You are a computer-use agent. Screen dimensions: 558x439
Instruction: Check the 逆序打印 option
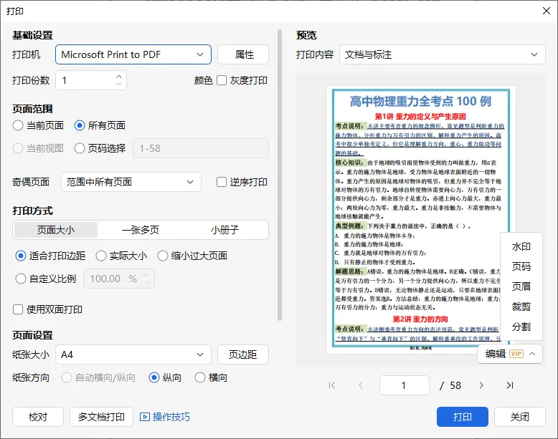click(x=222, y=182)
